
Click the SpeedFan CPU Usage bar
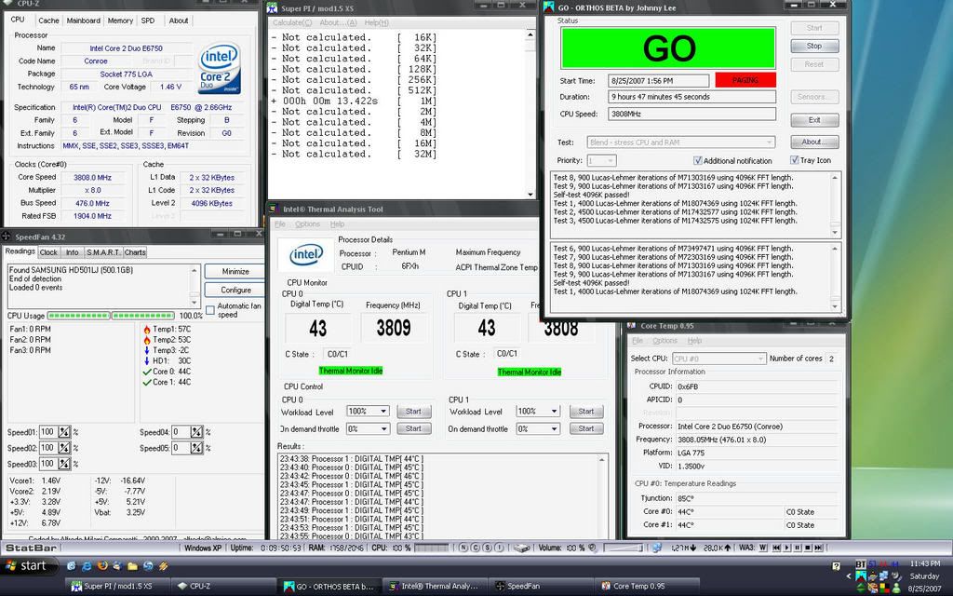click(111, 316)
